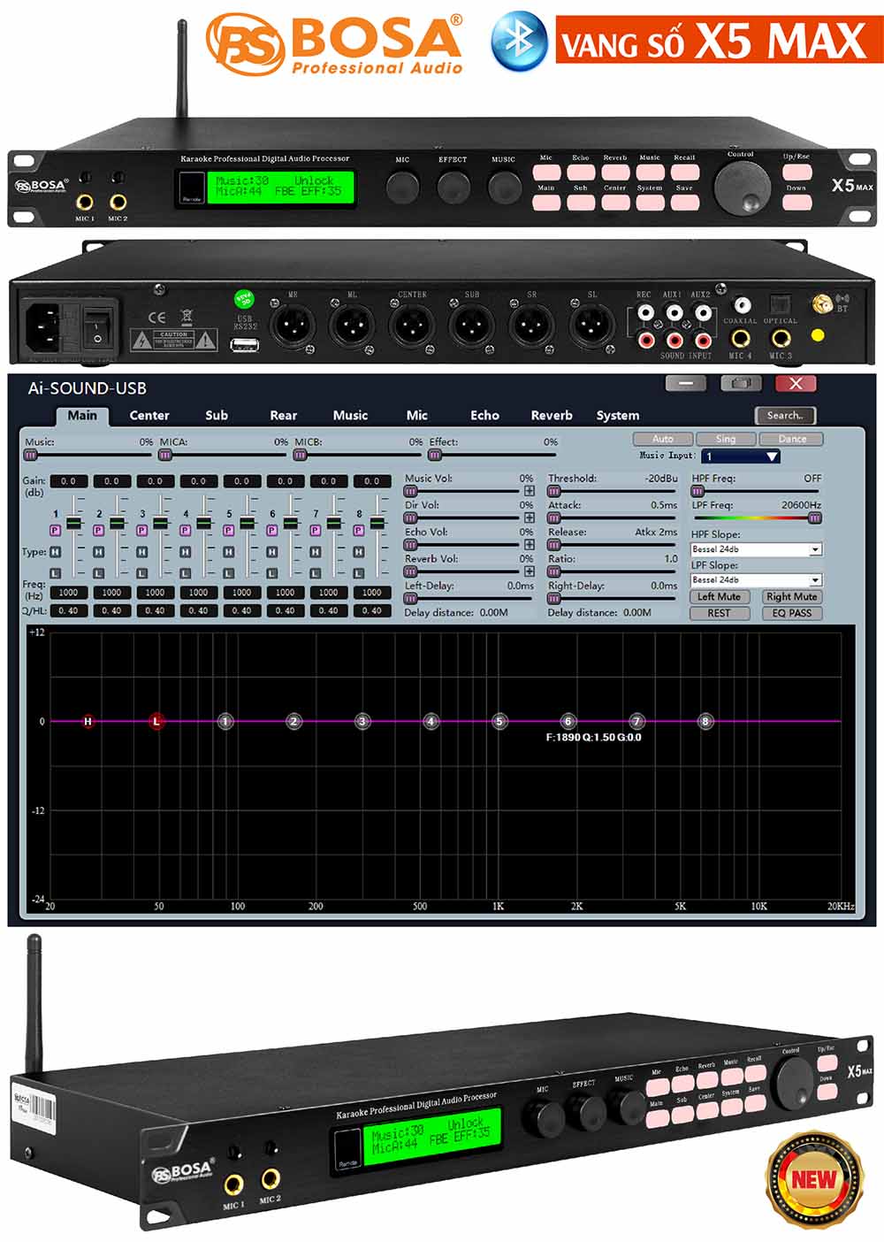
Task: Select EQ node 4 on the graph
Action: [431, 722]
